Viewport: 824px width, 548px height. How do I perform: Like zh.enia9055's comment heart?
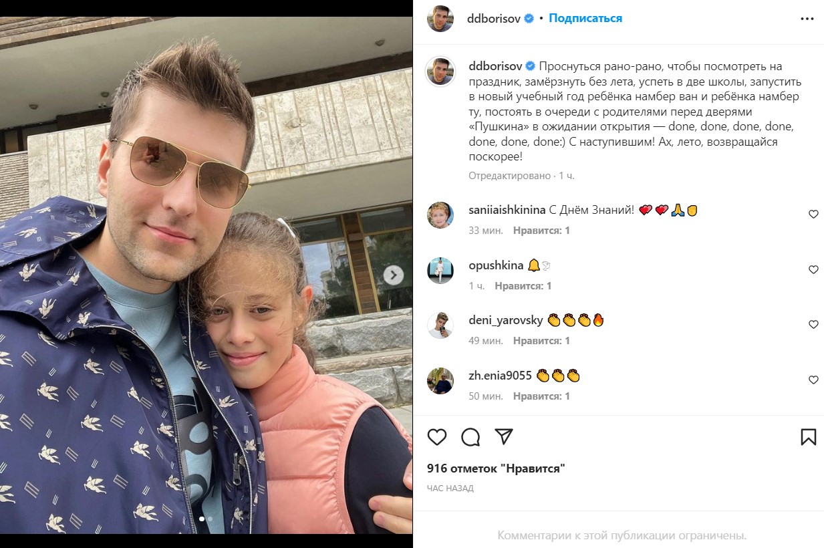coord(813,380)
